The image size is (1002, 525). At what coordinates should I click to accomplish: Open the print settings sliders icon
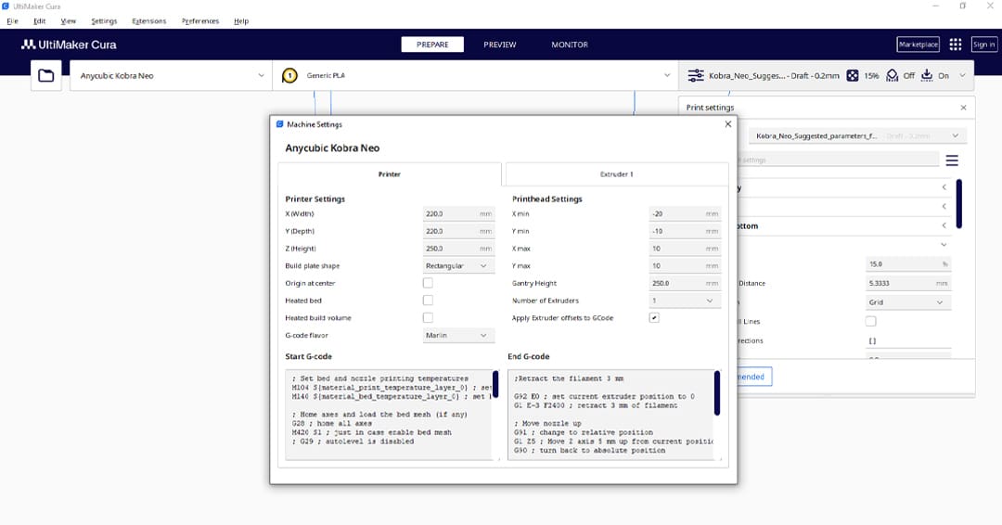point(695,75)
